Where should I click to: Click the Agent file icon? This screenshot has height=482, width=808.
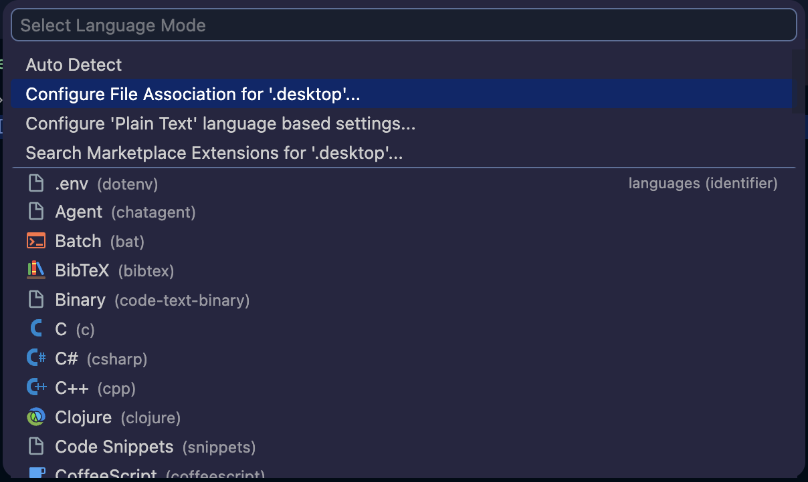click(35, 212)
